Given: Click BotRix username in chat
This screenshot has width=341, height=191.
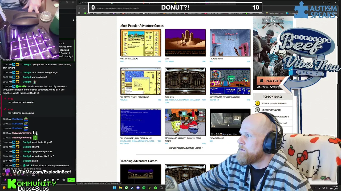Looking at the screenshot, I should pos(23,86).
